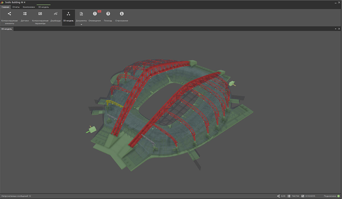Open Контролируемые параметры in the ribbon

40,16
